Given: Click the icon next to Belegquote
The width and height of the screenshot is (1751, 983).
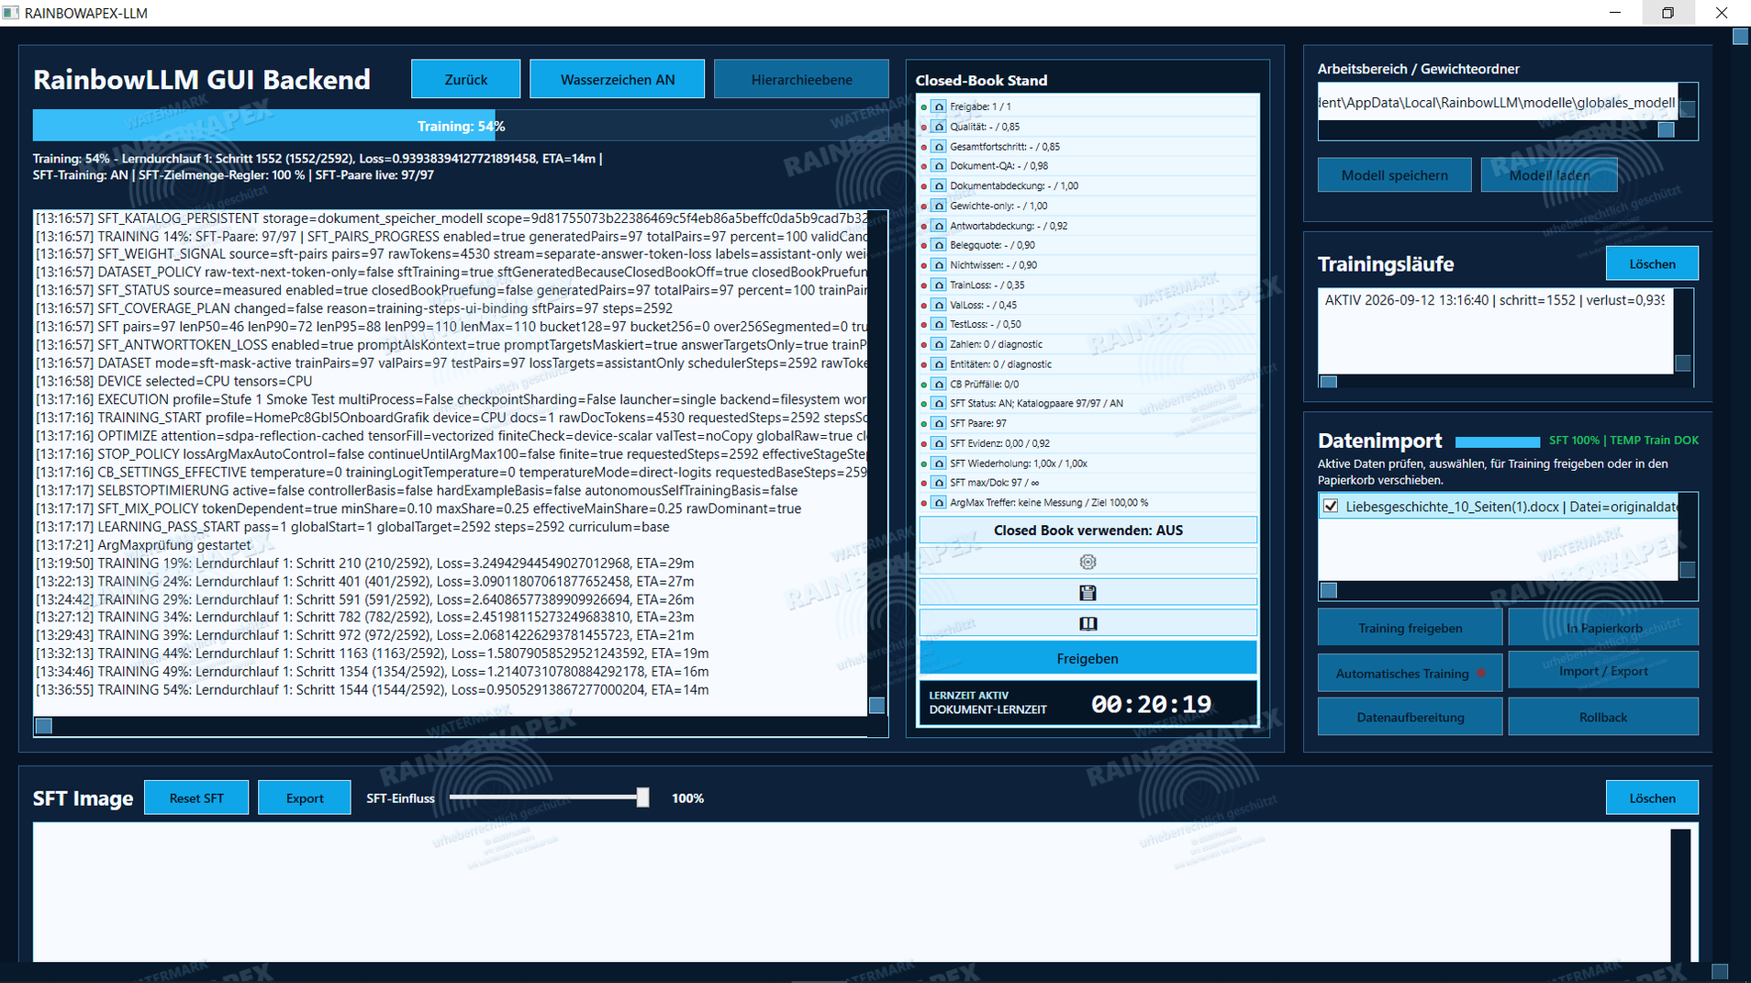Looking at the screenshot, I should (x=939, y=245).
